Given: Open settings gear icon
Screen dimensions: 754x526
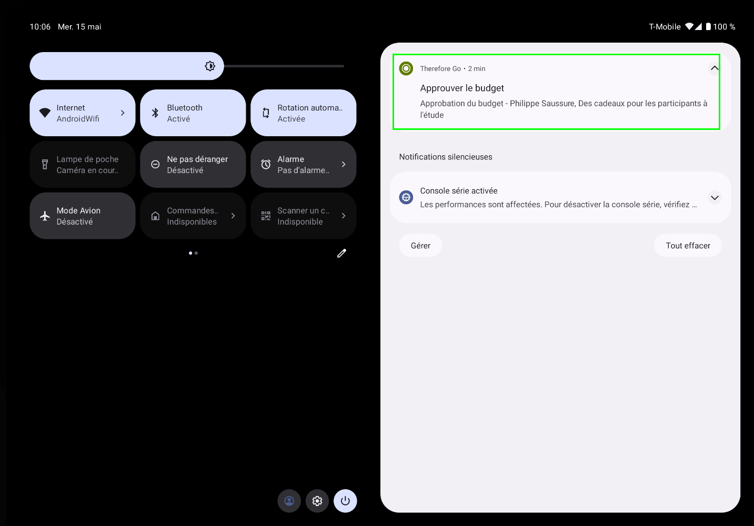Looking at the screenshot, I should (x=317, y=501).
